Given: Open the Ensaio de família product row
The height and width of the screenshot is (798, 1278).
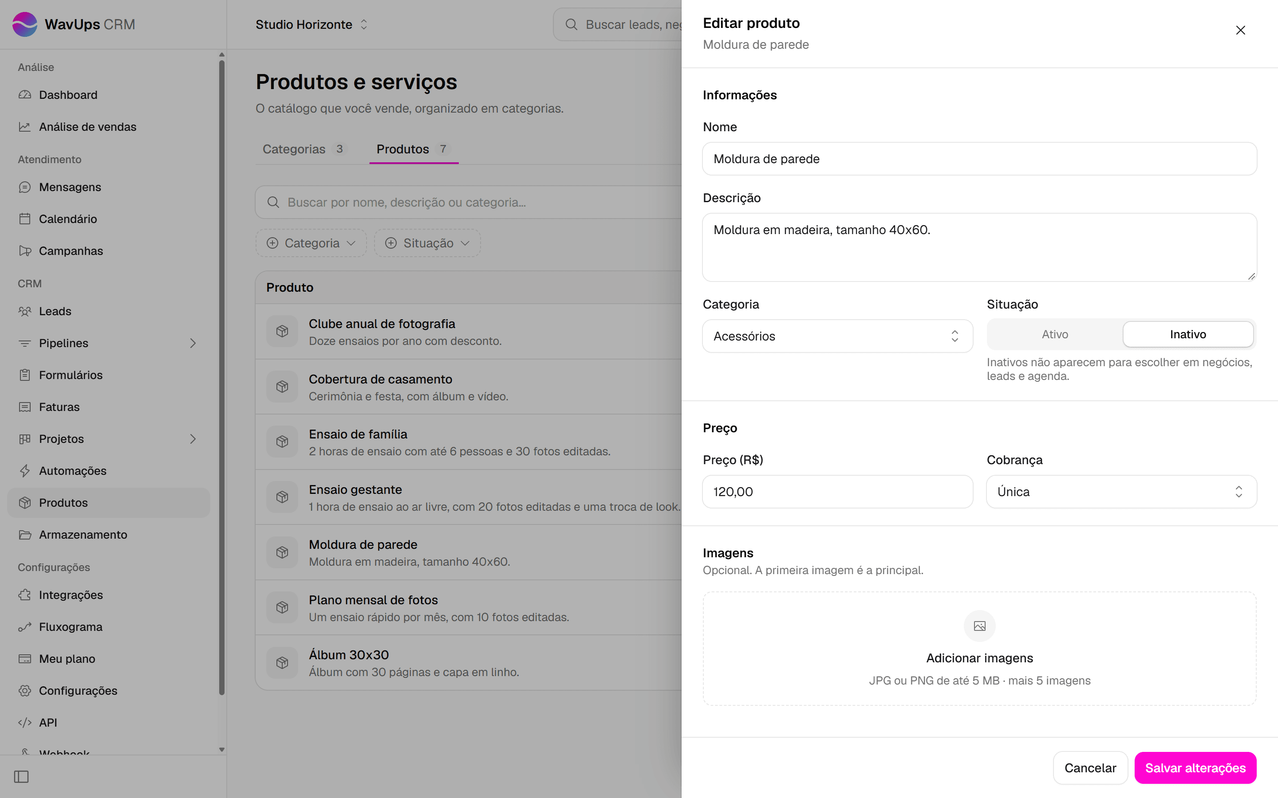Looking at the screenshot, I should 469,442.
